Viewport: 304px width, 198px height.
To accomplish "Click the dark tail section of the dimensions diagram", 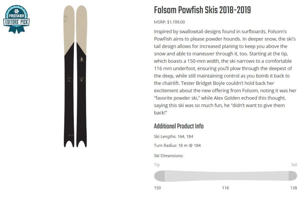I will (x=293, y=176).
